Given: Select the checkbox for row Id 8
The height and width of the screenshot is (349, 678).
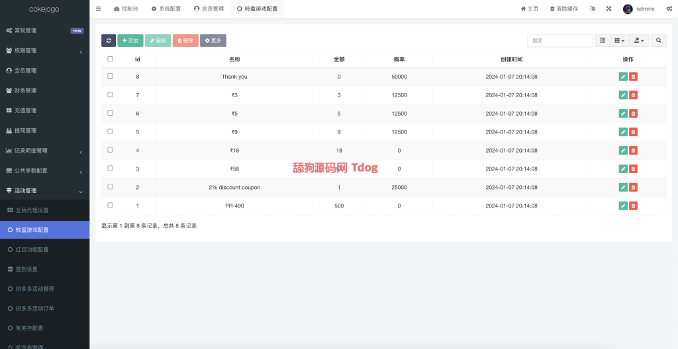Looking at the screenshot, I should pyautogui.click(x=110, y=76).
